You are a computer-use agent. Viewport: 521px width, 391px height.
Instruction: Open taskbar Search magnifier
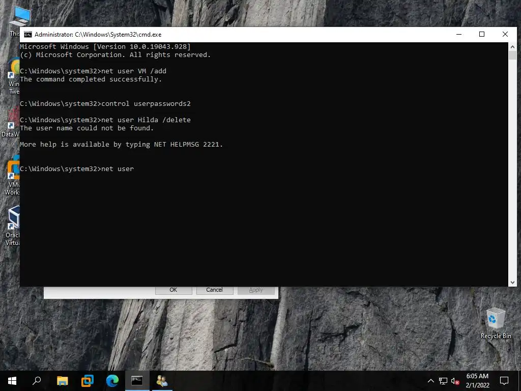37,381
